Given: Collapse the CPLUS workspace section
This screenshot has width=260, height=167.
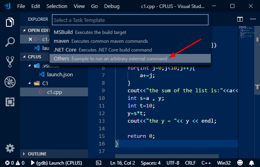Looking at the screenshot, I should coord(24,57).
